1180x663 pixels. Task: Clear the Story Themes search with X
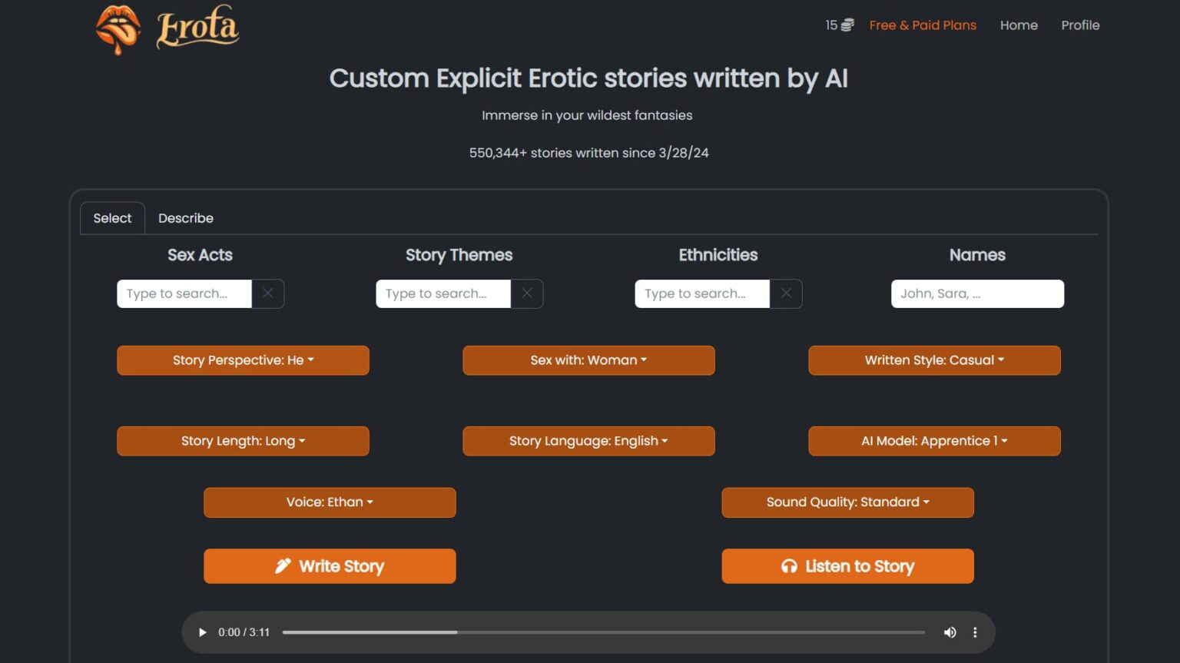point(527,293)
